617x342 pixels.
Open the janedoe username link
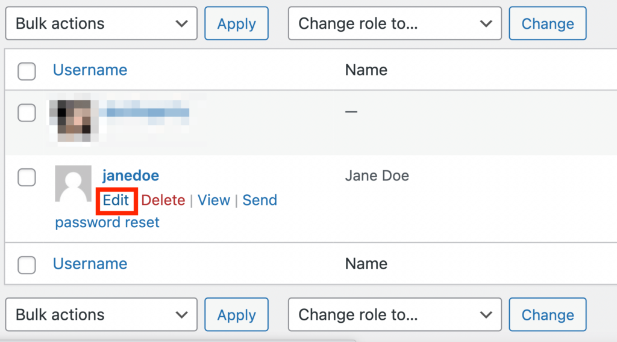131,176
